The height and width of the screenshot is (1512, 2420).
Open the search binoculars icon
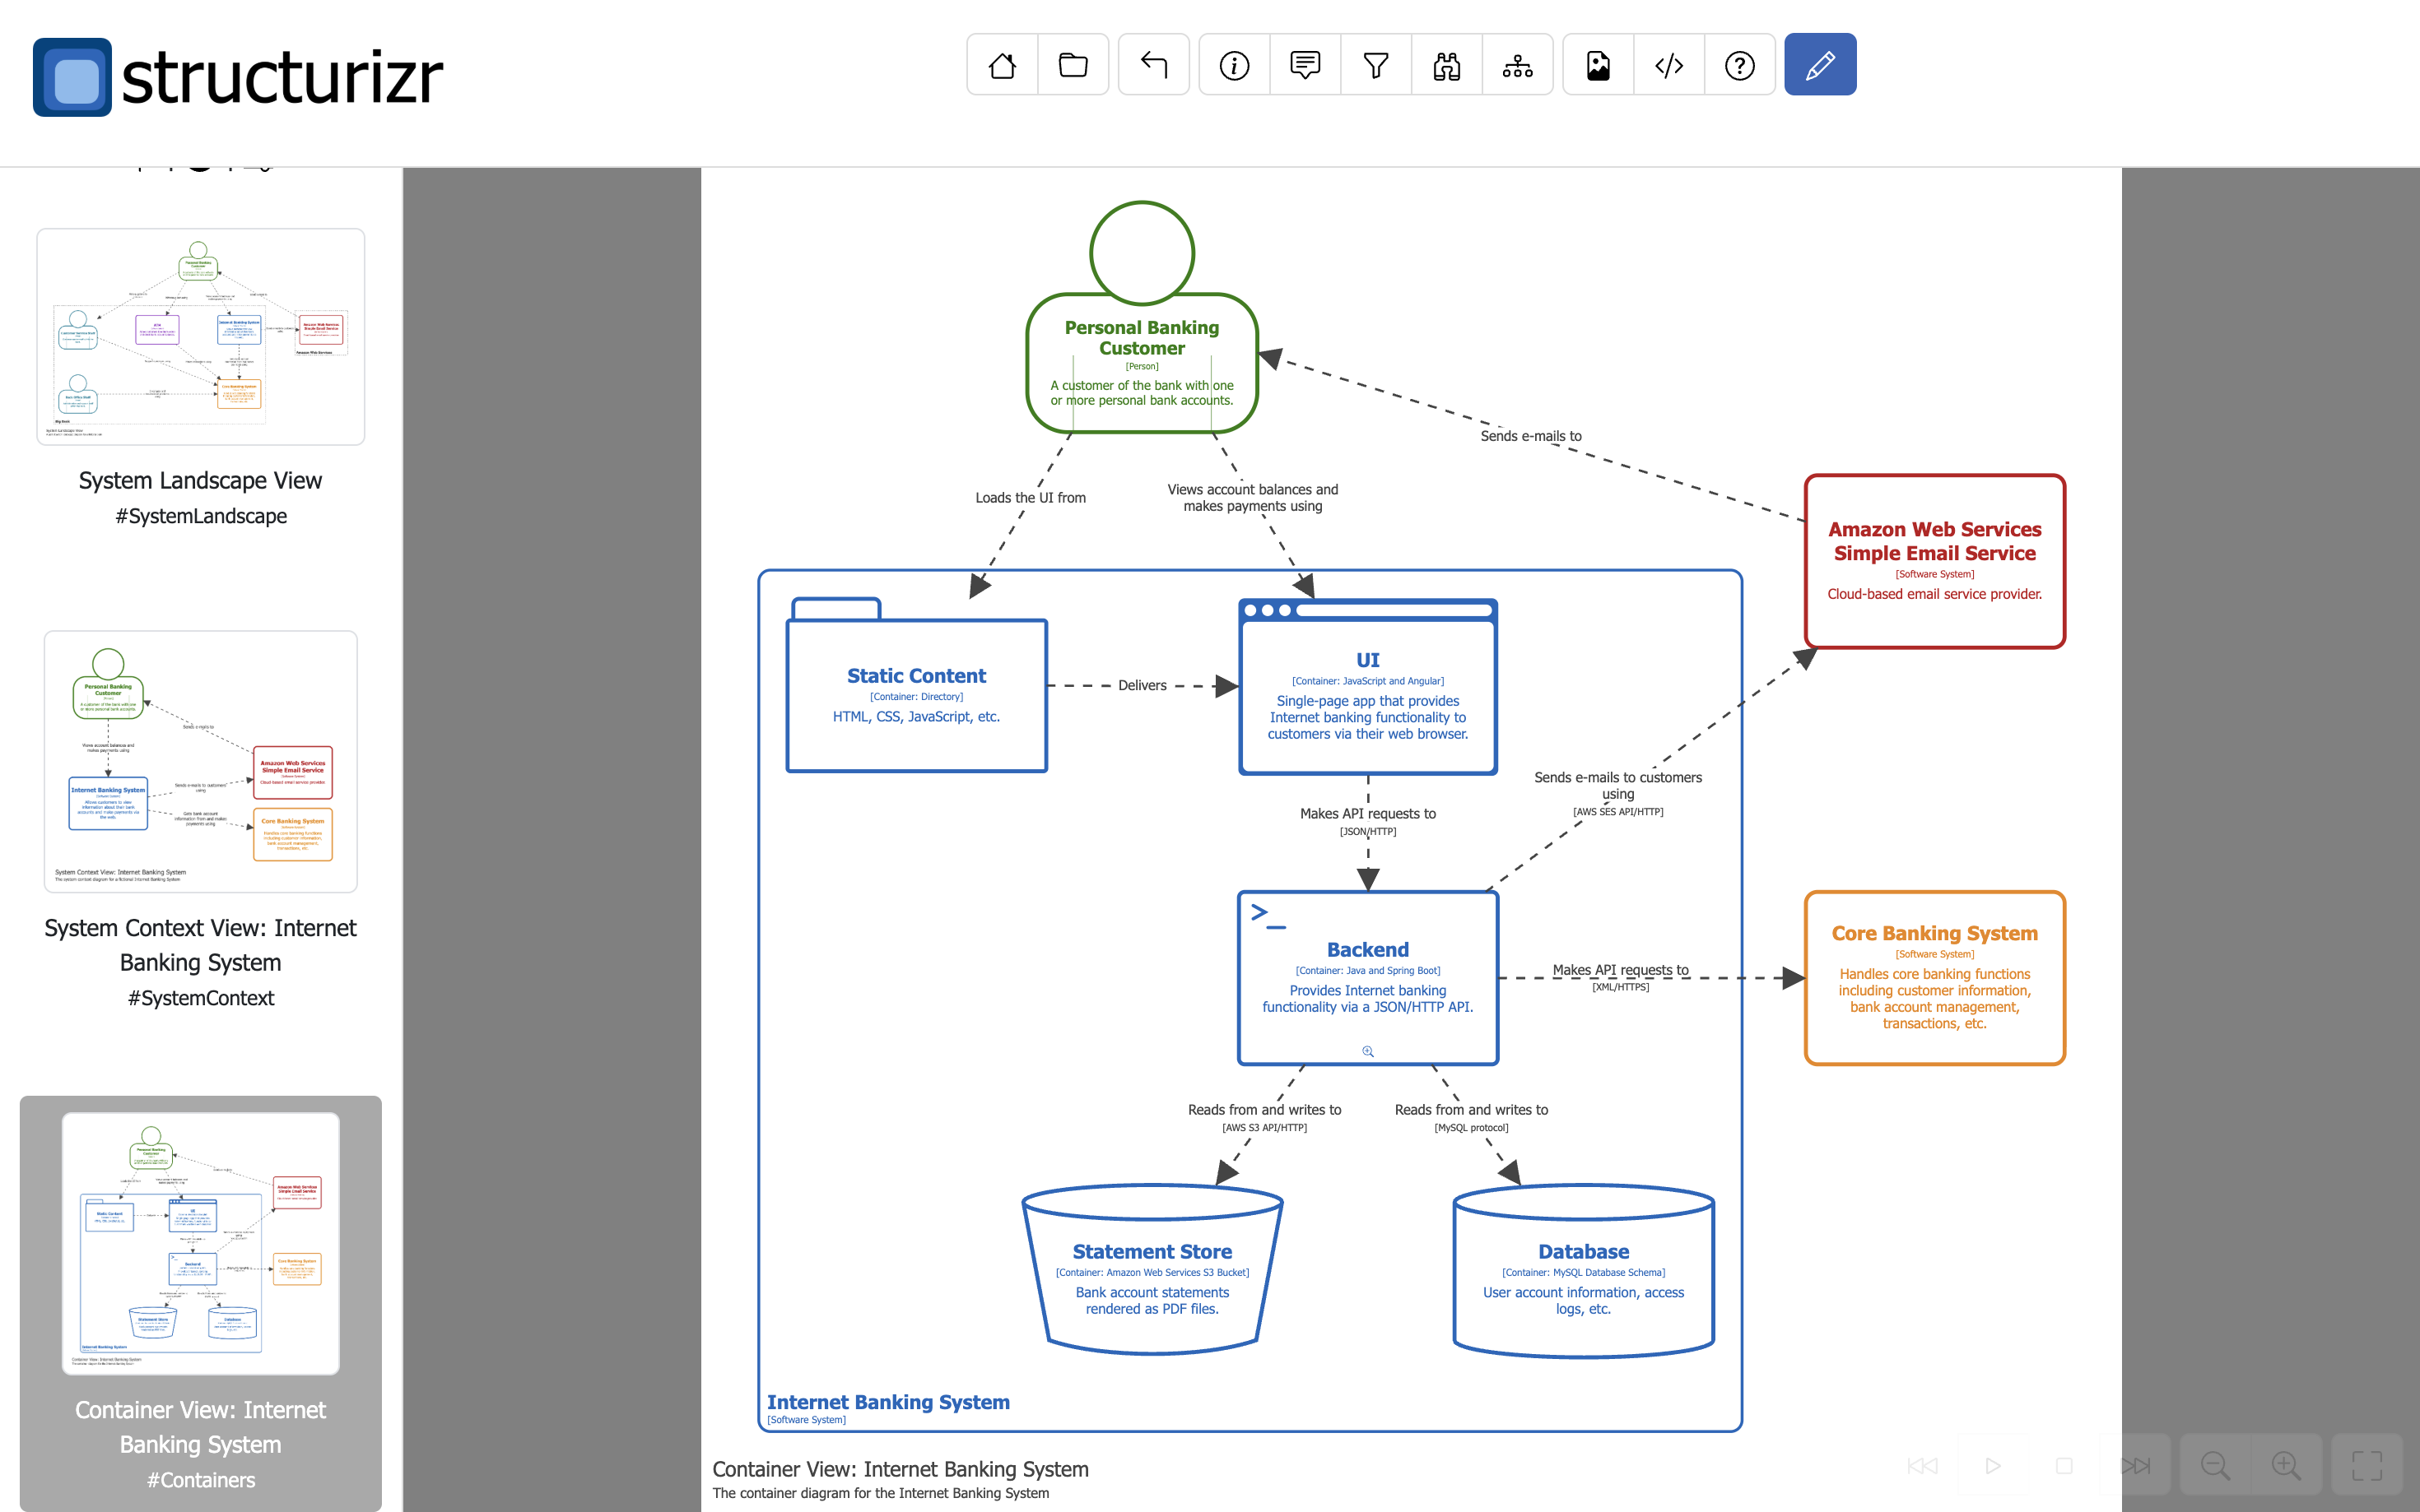coord(1445,65)
